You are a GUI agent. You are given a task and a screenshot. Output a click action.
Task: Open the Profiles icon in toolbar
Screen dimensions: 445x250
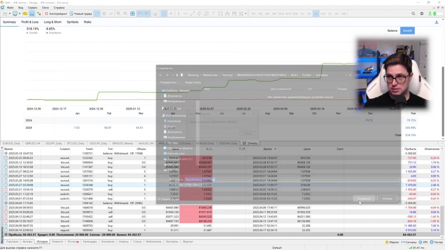click(15, 13)
